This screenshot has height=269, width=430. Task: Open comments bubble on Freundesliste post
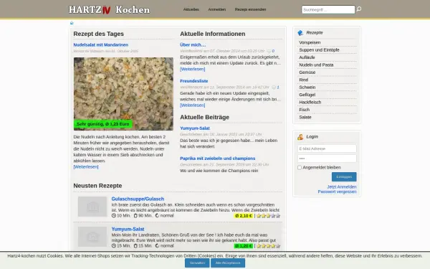click(x=274, y=88)
